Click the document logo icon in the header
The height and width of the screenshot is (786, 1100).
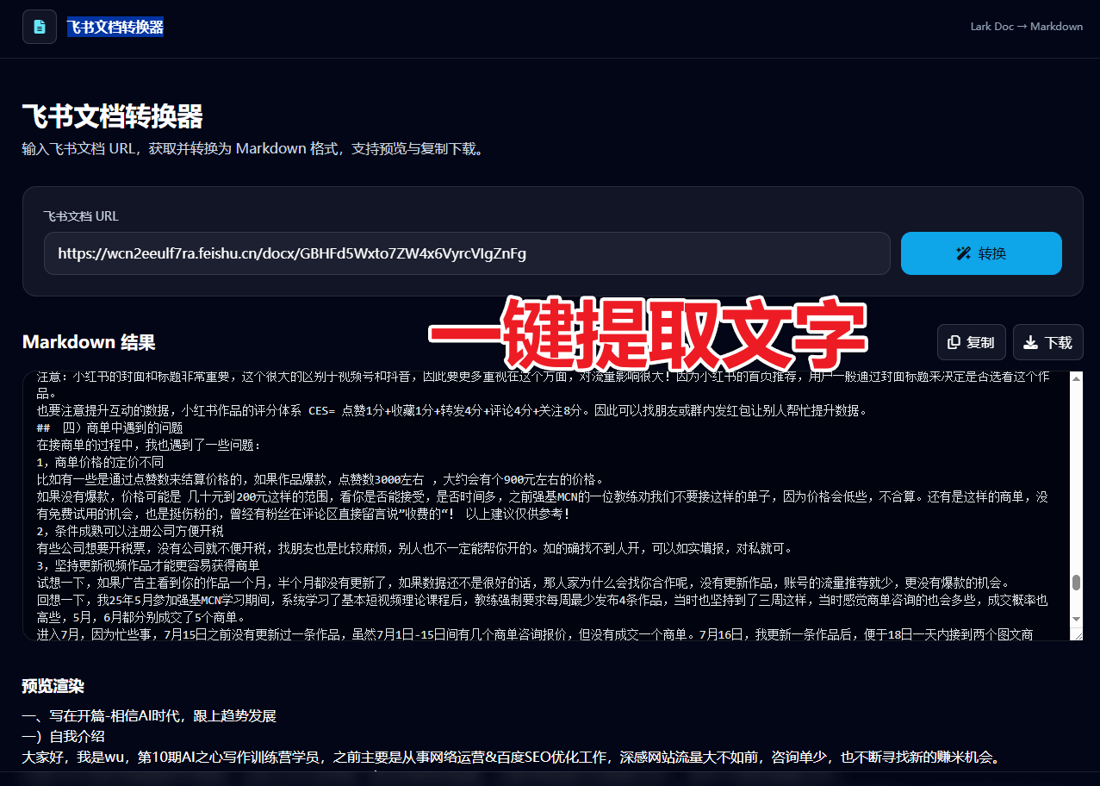pos(40,27)
